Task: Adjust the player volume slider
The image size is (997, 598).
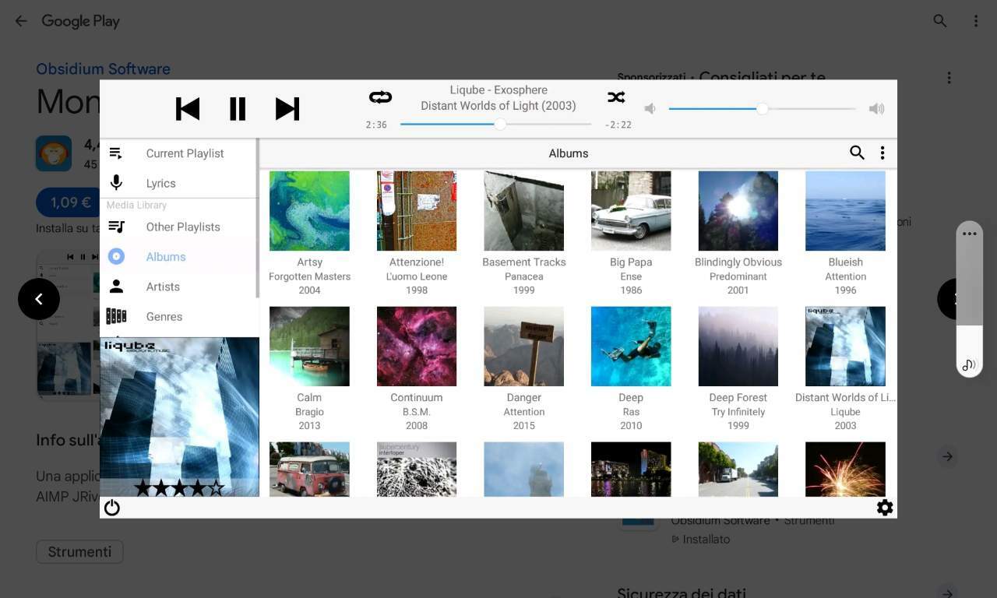Action: coord(763,109)
